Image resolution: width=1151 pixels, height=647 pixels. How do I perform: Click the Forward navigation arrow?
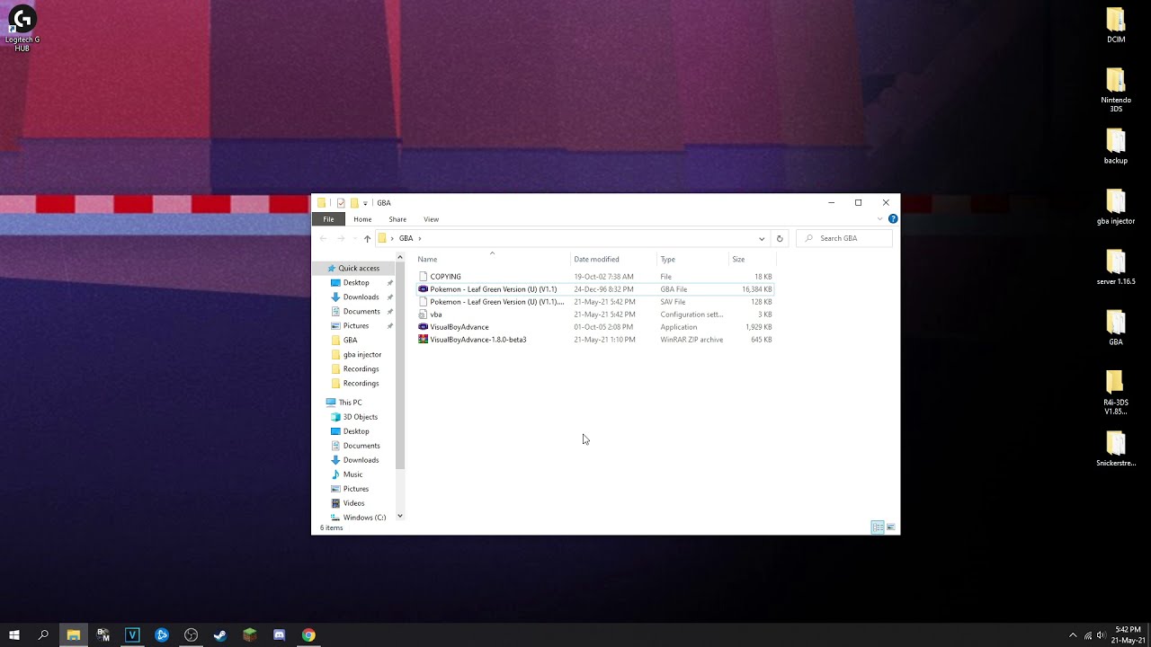pos(341,238)
